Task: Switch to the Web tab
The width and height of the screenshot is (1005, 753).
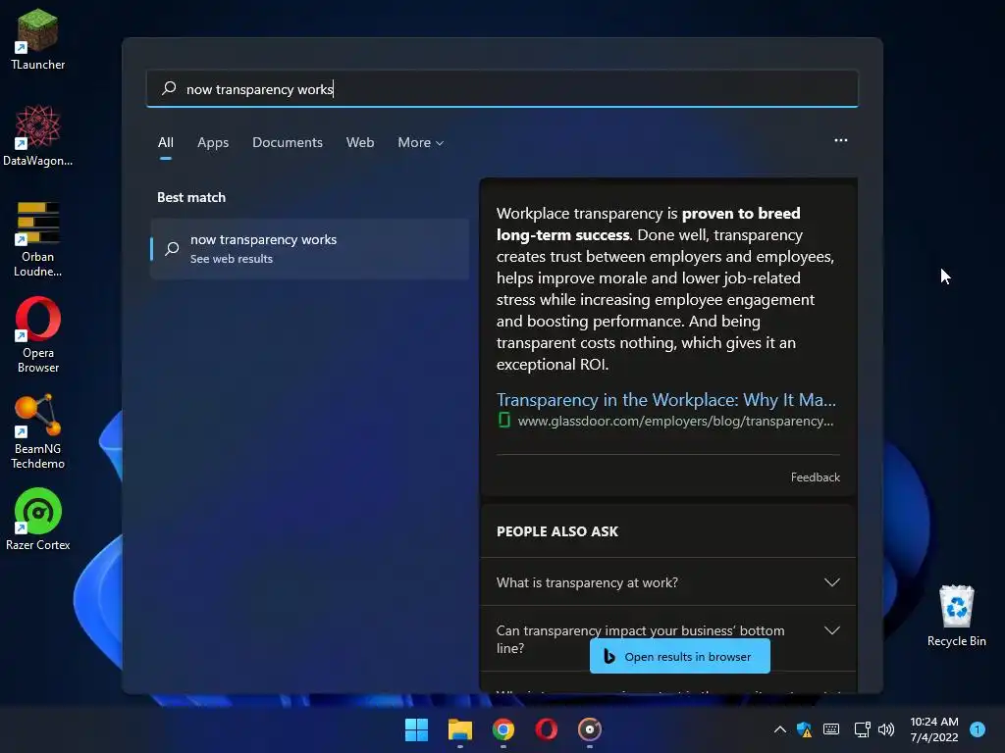Action: pos(360,142)
